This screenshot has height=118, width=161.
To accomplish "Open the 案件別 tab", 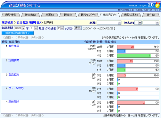I will click(x=151, y=15).
